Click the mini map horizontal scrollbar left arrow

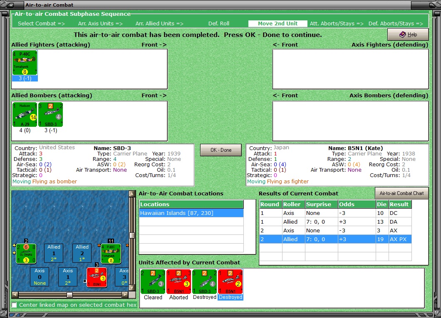point(15,295)
